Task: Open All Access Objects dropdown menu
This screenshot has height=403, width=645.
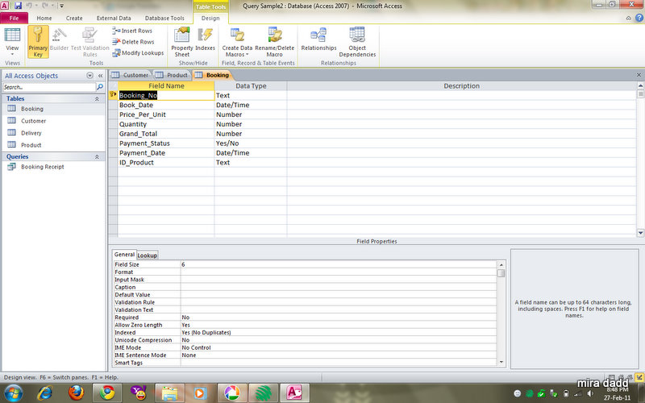Action: [89, 75]
